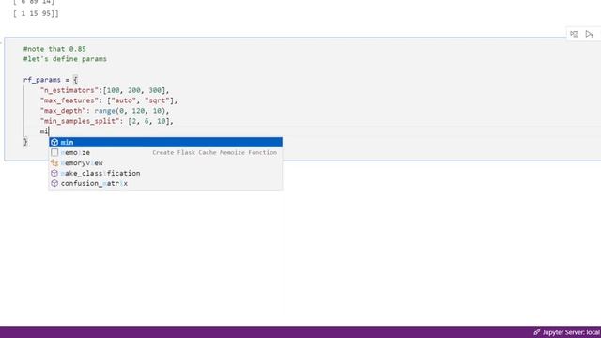Click the 'range' function call text
Image resolution: width=601 pixels, height=338 pixels.
[x=104, y=111]
